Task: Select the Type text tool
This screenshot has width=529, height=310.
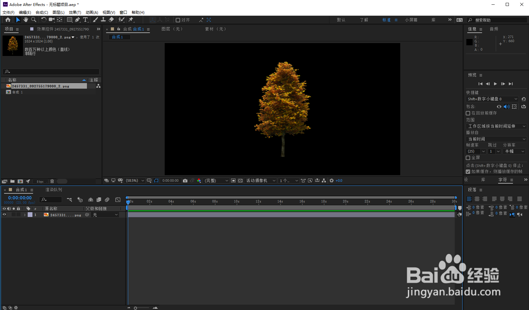Action: 85,20
